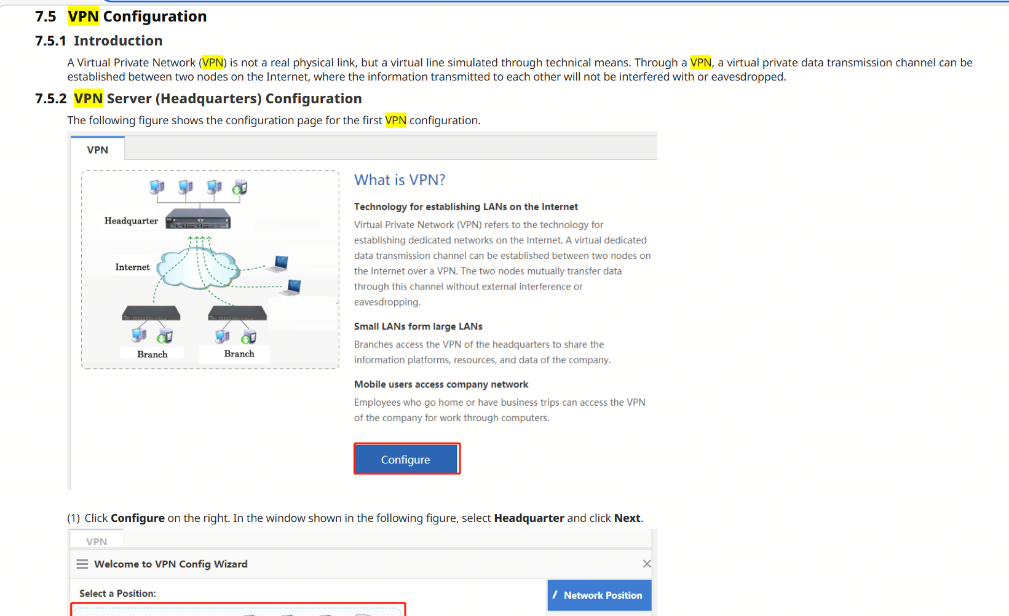
Task: Click the "What is VPN?" heading
Action: pyautogui.click(x=400, y=180)
